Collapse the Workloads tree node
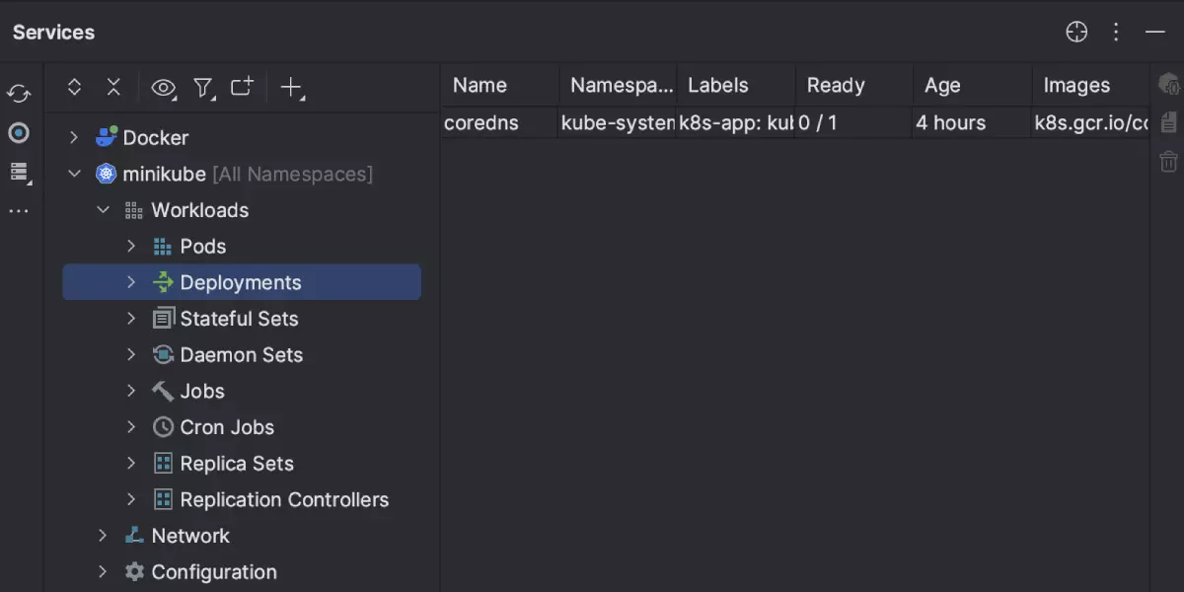The width and height of the screenshot is (1184, 592). pos(103,210)
